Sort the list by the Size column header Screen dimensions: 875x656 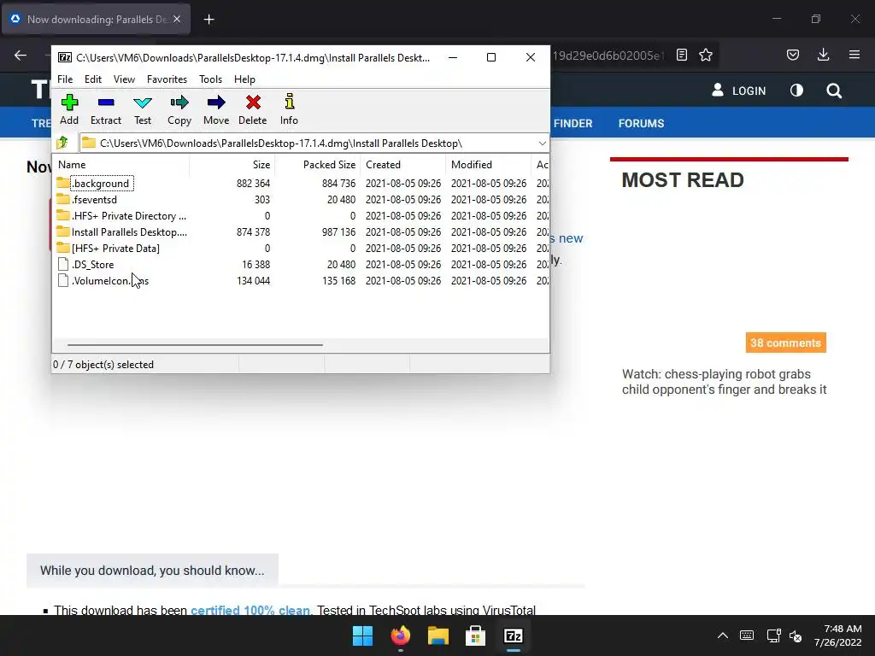[x=232, y=165]
